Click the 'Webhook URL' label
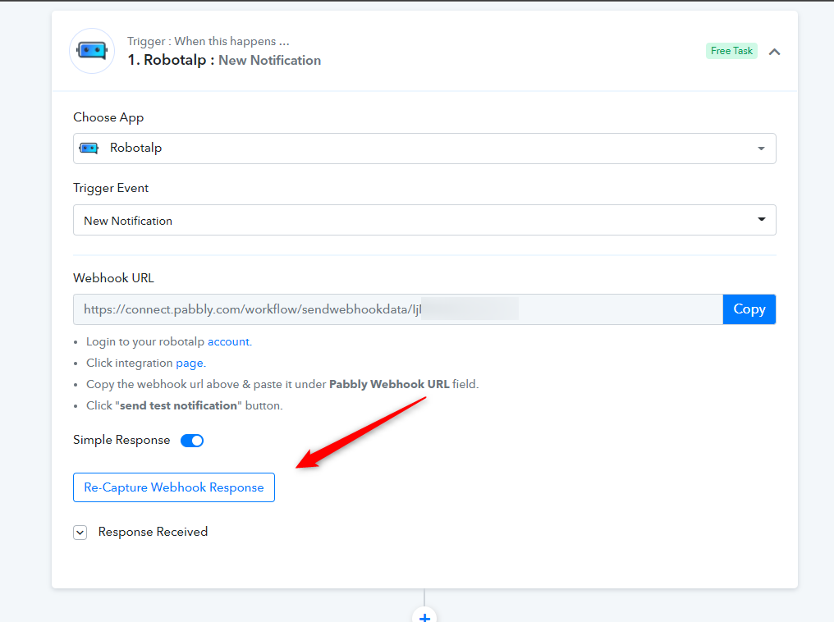The width and height of the screenshot is (834, 622). (x=114, y=278)
